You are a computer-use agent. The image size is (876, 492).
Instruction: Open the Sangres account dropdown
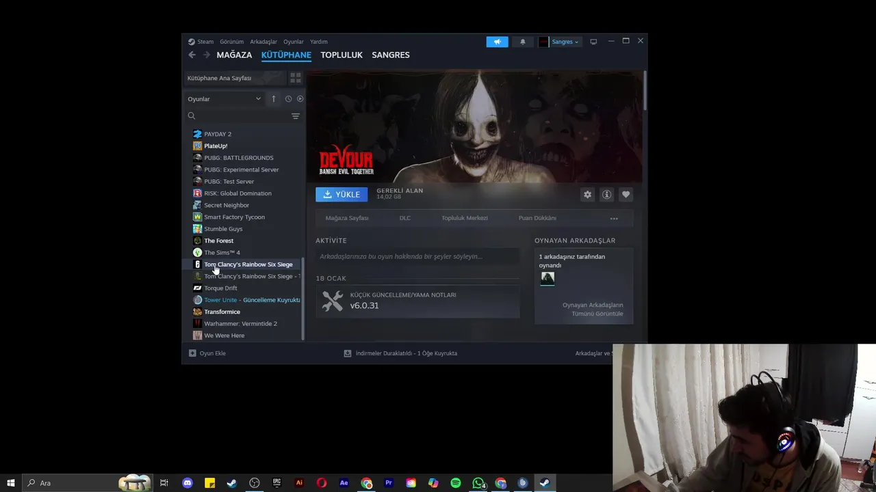click(x=565, y=42)
